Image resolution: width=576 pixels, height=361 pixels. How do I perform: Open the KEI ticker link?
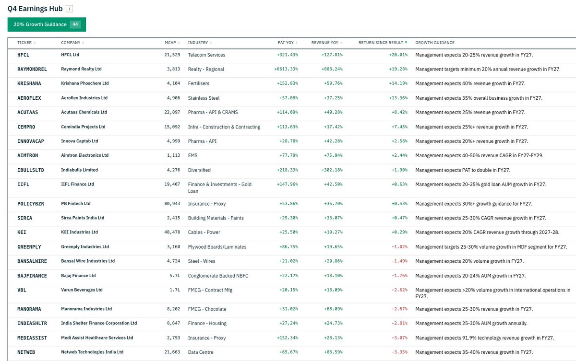coord(22,233)
